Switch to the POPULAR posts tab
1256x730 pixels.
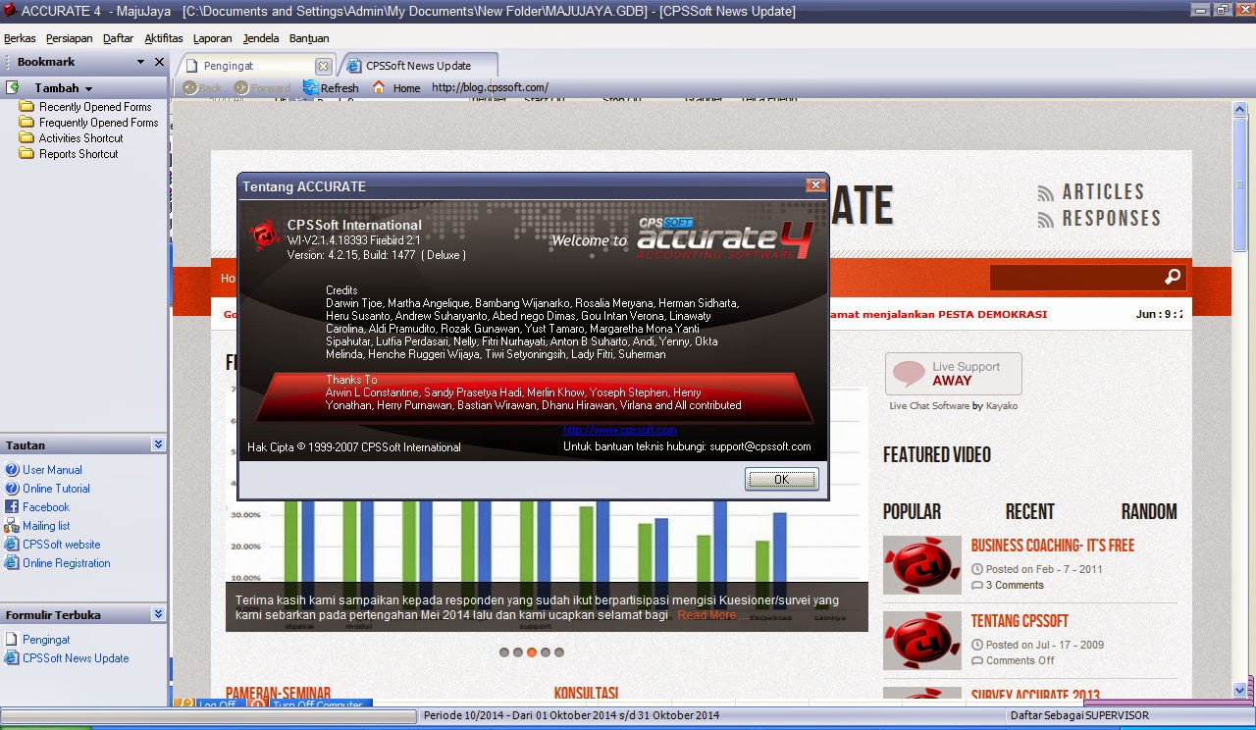tap(912, 511)
